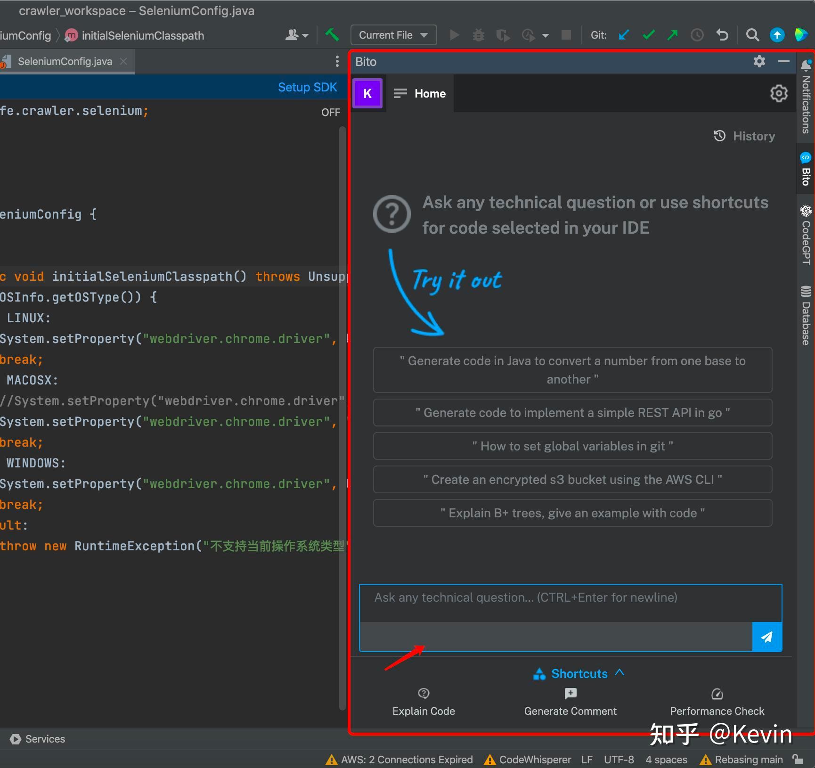Image resolution: width=815 pixels, height=768 pixels.
Task: Select the encrypted s3 bucket example
Action: pyautogui.click(x=572, y=480)
